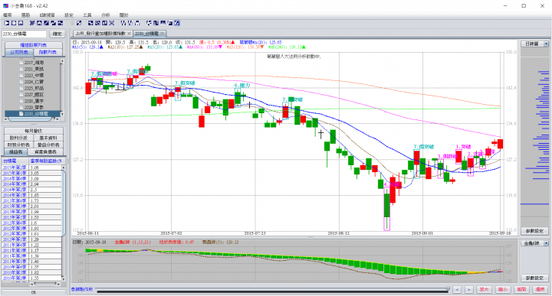The height and width of the screenshot is (296, 552).
Task: Click the 營益分析表 button
Action: (x=48, y=145)
